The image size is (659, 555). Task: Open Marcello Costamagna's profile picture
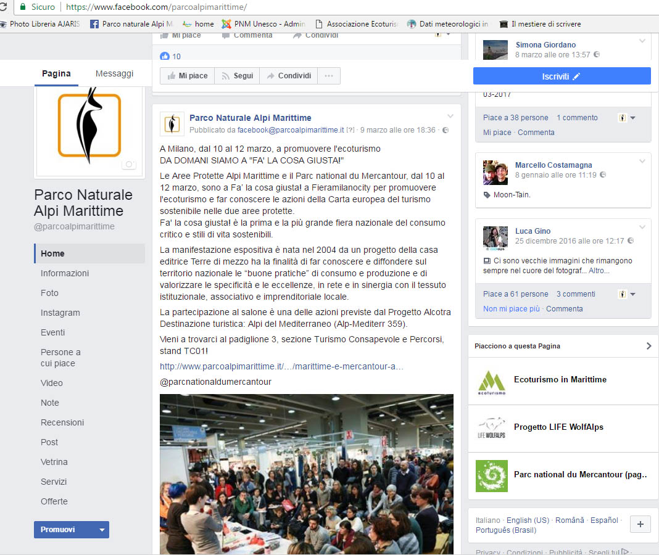(x=495, y=173)
